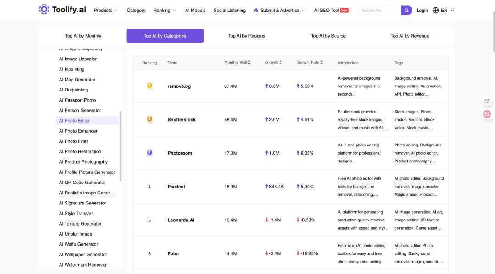Select AI Style Transfer category
The image size is (495, 274).
[76, 213]
